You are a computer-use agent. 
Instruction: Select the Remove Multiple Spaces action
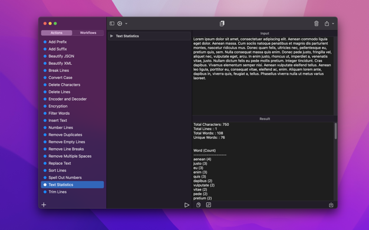pos(73,156)
